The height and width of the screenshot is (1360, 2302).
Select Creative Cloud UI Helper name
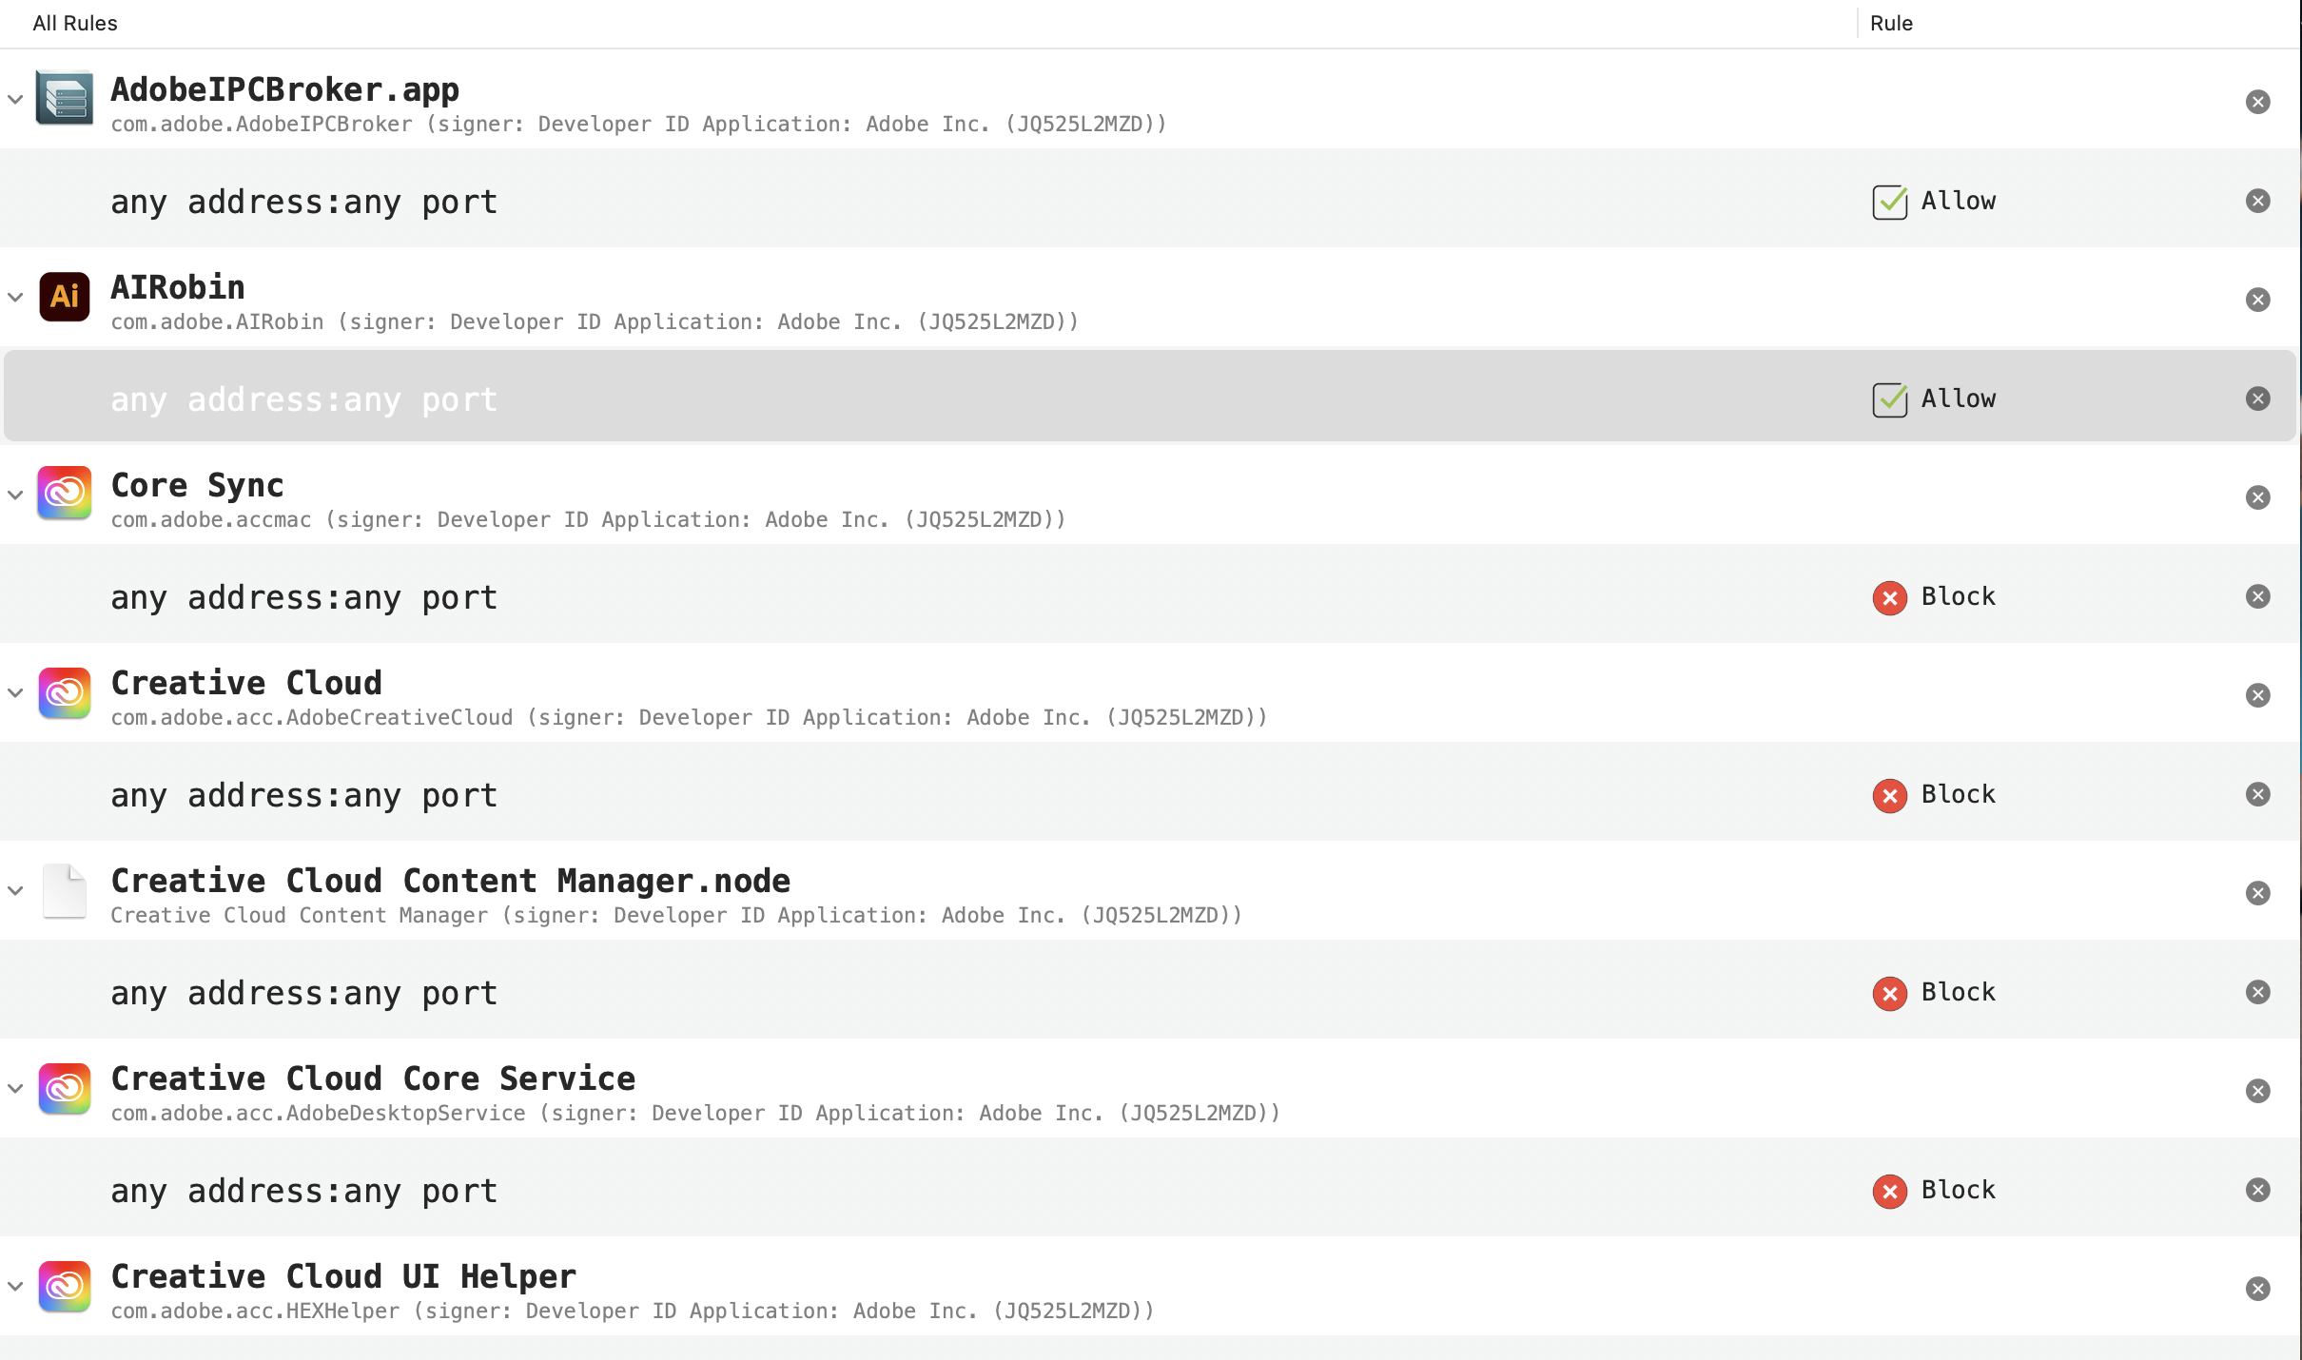343,1276
